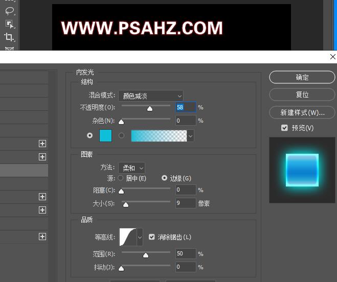
Task: Select the gradient radio button
Action: pyautogui.click(x=121, y=135)
